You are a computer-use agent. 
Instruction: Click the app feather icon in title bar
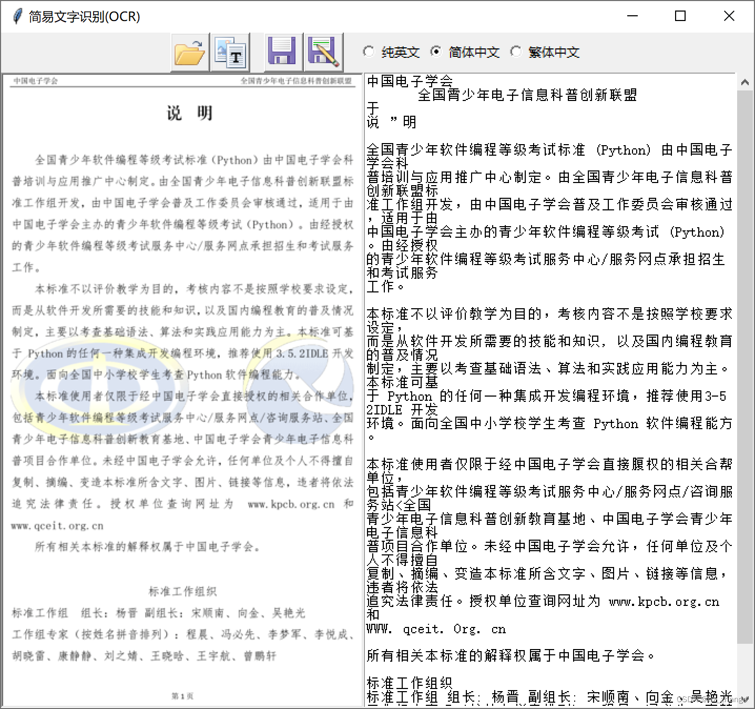(x=17, y=16)
